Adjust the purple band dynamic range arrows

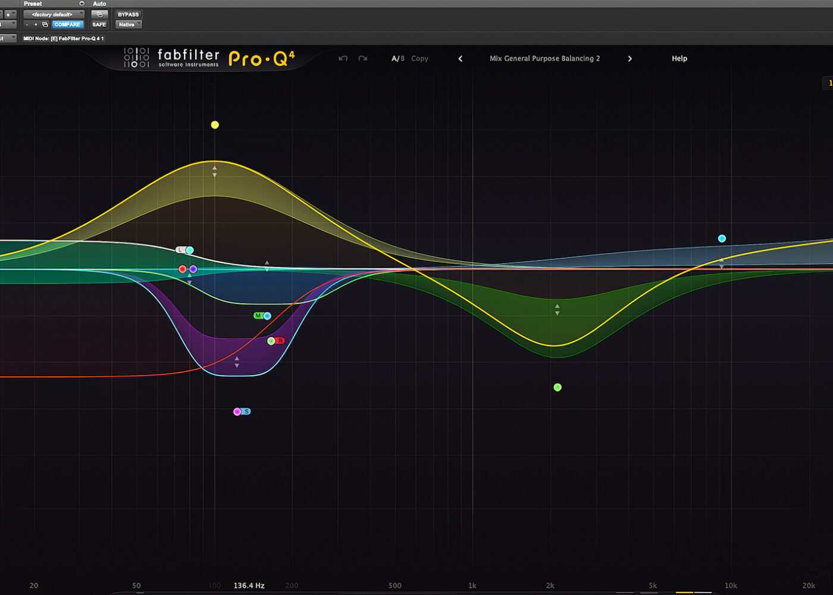click(237, 362)
